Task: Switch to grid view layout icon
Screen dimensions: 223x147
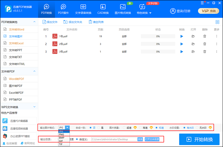Action: click(217, 22)
